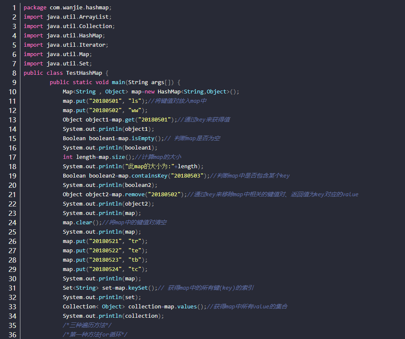Click the string "20180503" on line 19

(x=187, y=176)
